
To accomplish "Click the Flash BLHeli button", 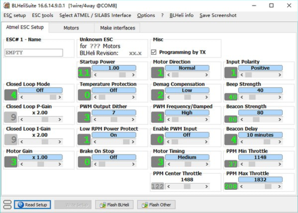I will click(114, 205).
